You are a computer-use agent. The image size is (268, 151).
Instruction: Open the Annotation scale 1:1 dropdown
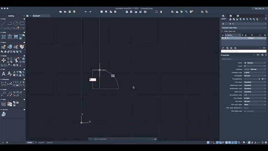(x=255, y=95)
